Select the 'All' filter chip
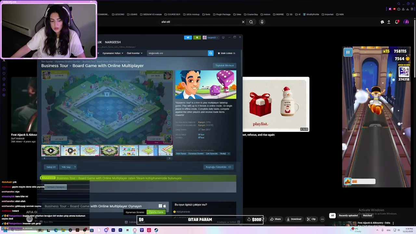This screenshot has width=416, height=234. (332, 215)
